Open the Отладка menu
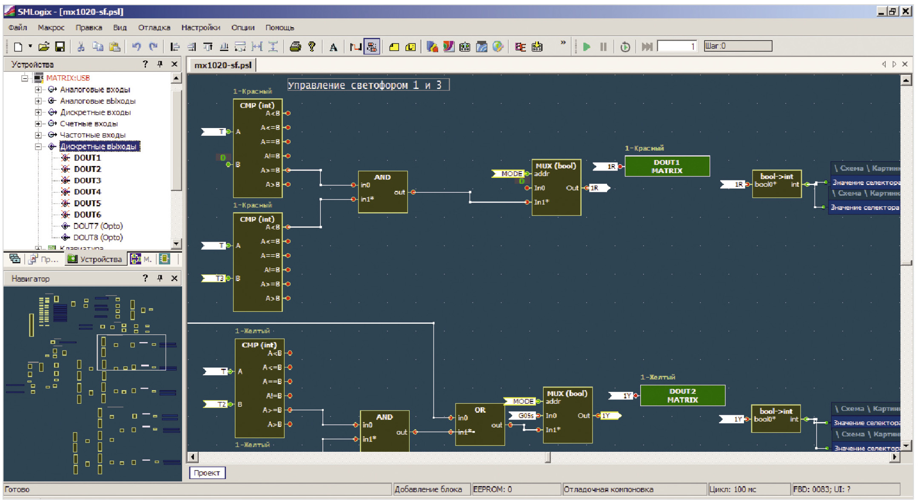The image size is (918, 502). pyautogui.click(x=154, y=28)
